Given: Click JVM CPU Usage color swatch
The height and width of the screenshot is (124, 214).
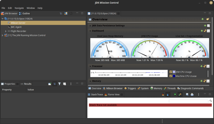Looking at the screenshot, I should (174, 72).
